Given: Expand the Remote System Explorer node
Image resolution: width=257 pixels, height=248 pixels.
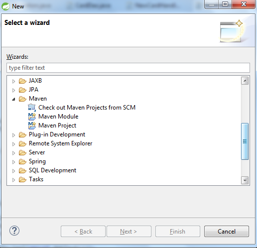Looking at the screenshot, I should pyautogui.click(x=13, y=144).
